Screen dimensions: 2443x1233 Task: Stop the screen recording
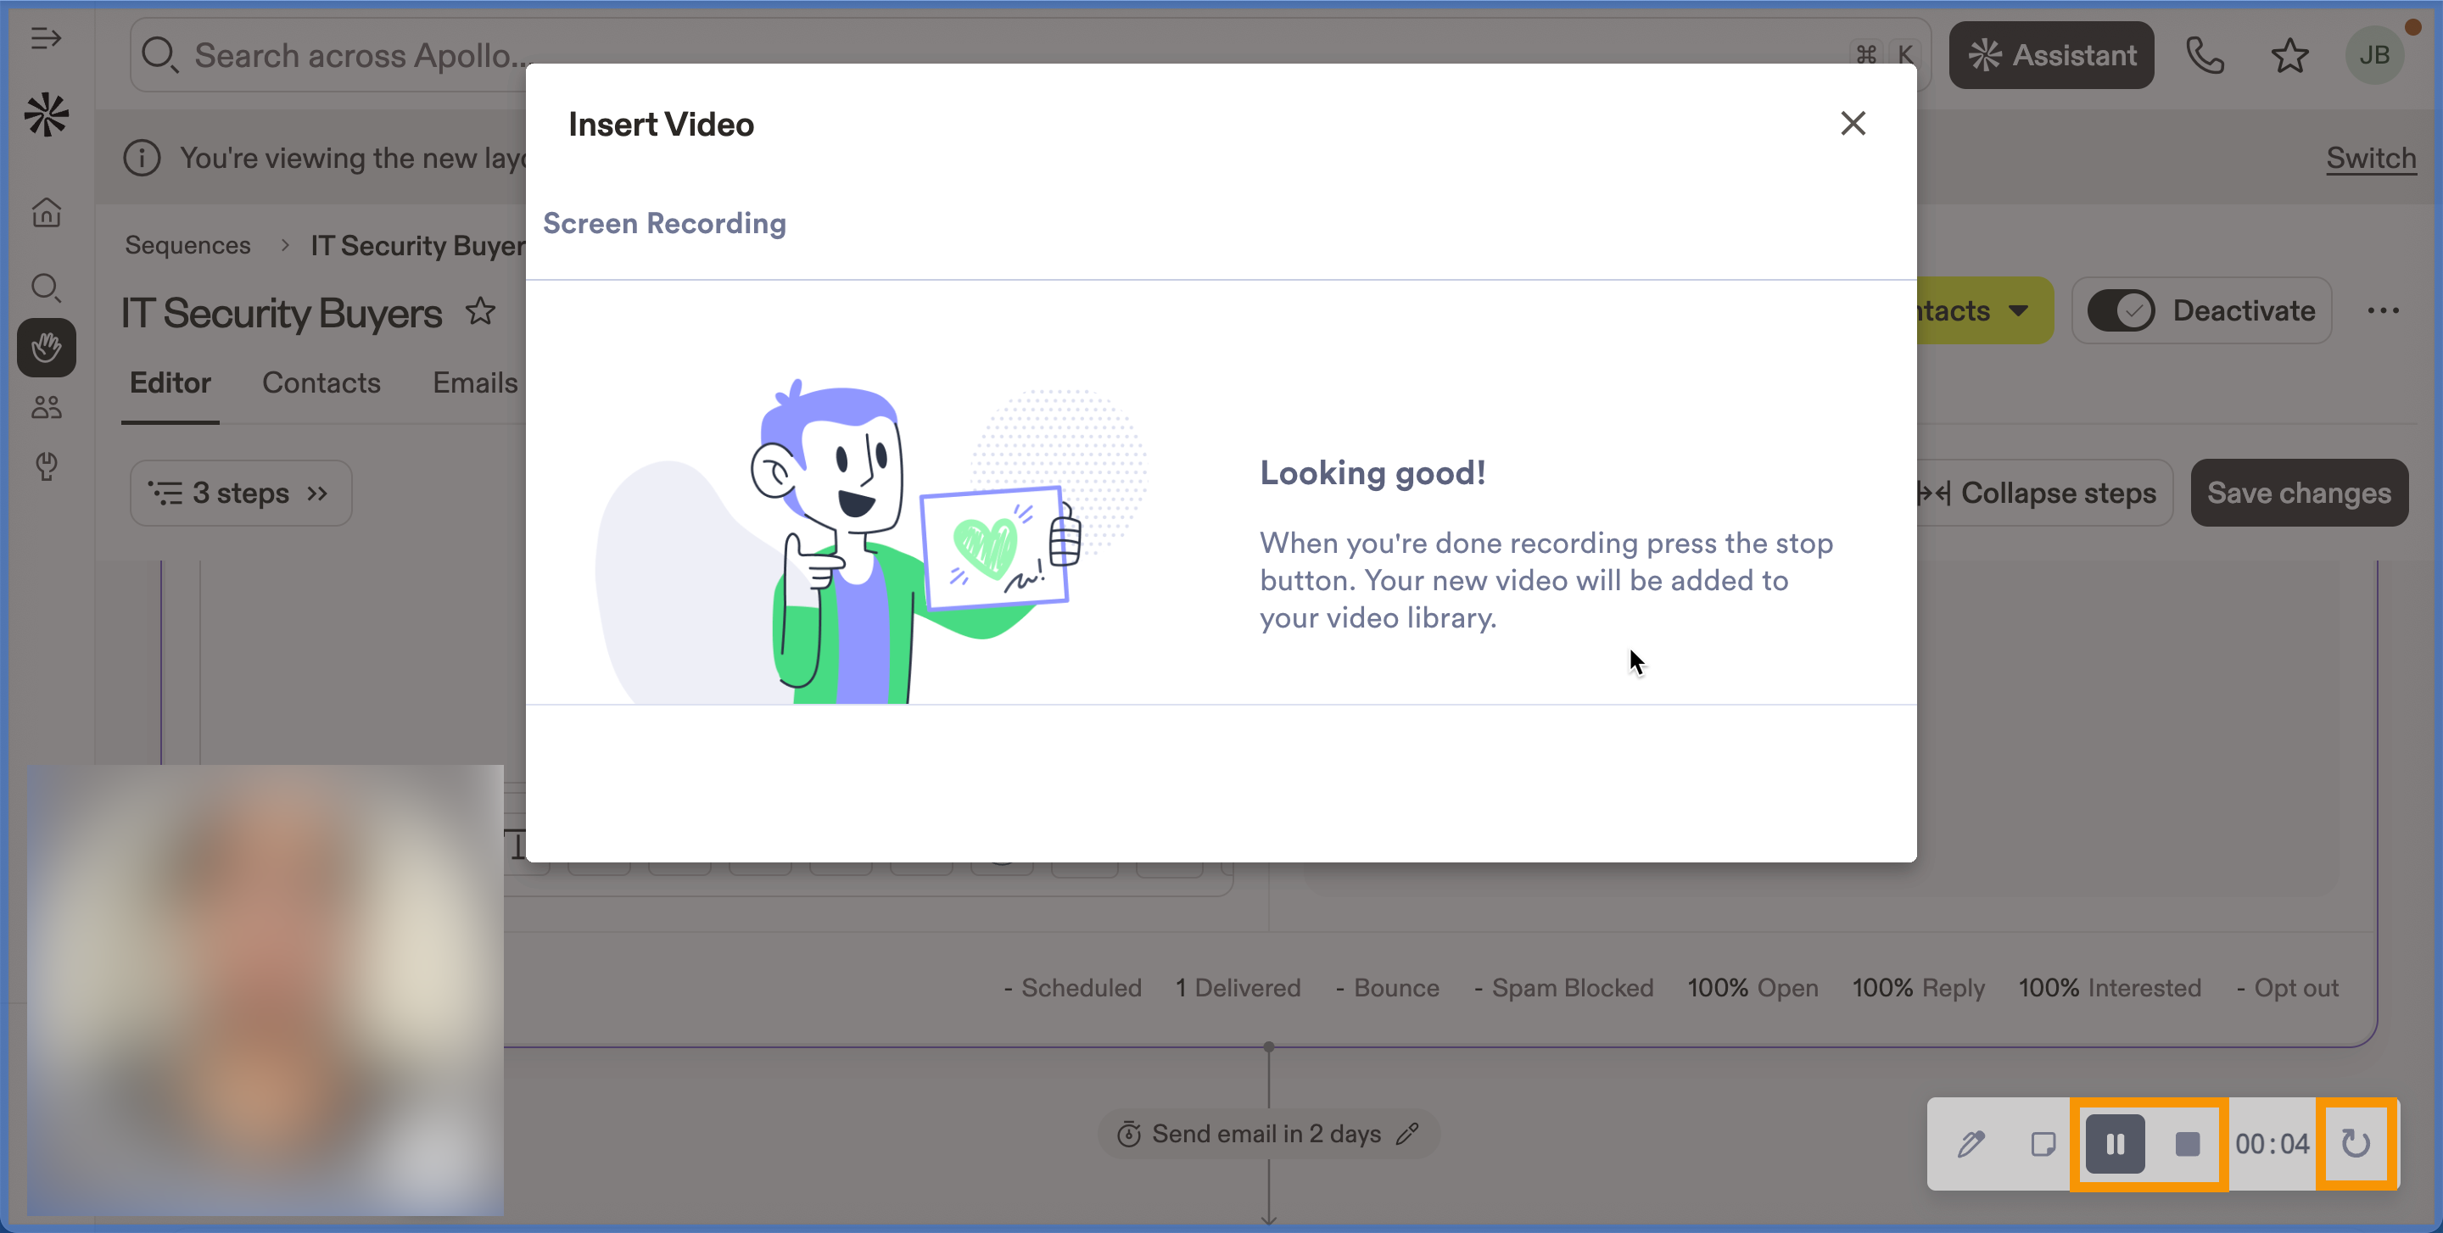coord(2187,1144)
